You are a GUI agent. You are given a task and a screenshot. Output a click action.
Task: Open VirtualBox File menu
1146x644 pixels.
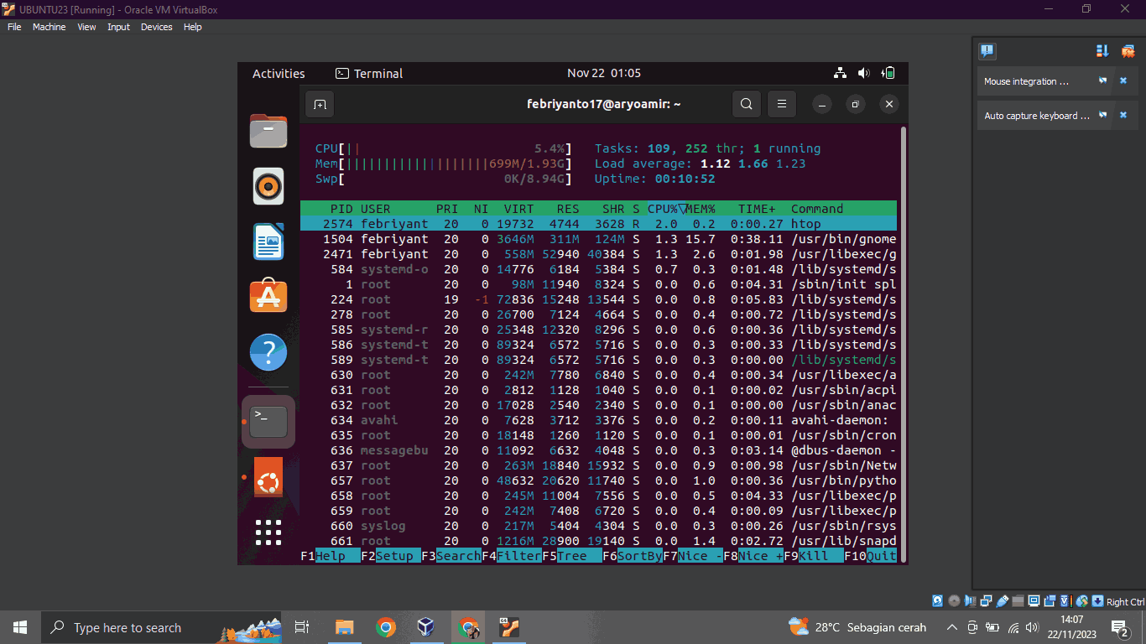[x=14, y=27]
